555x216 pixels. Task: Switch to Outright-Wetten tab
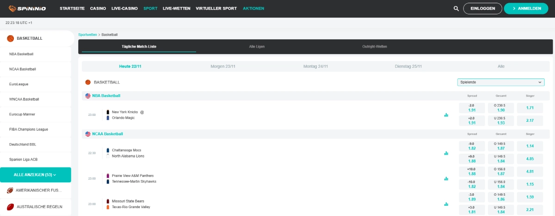pos(375,47)
